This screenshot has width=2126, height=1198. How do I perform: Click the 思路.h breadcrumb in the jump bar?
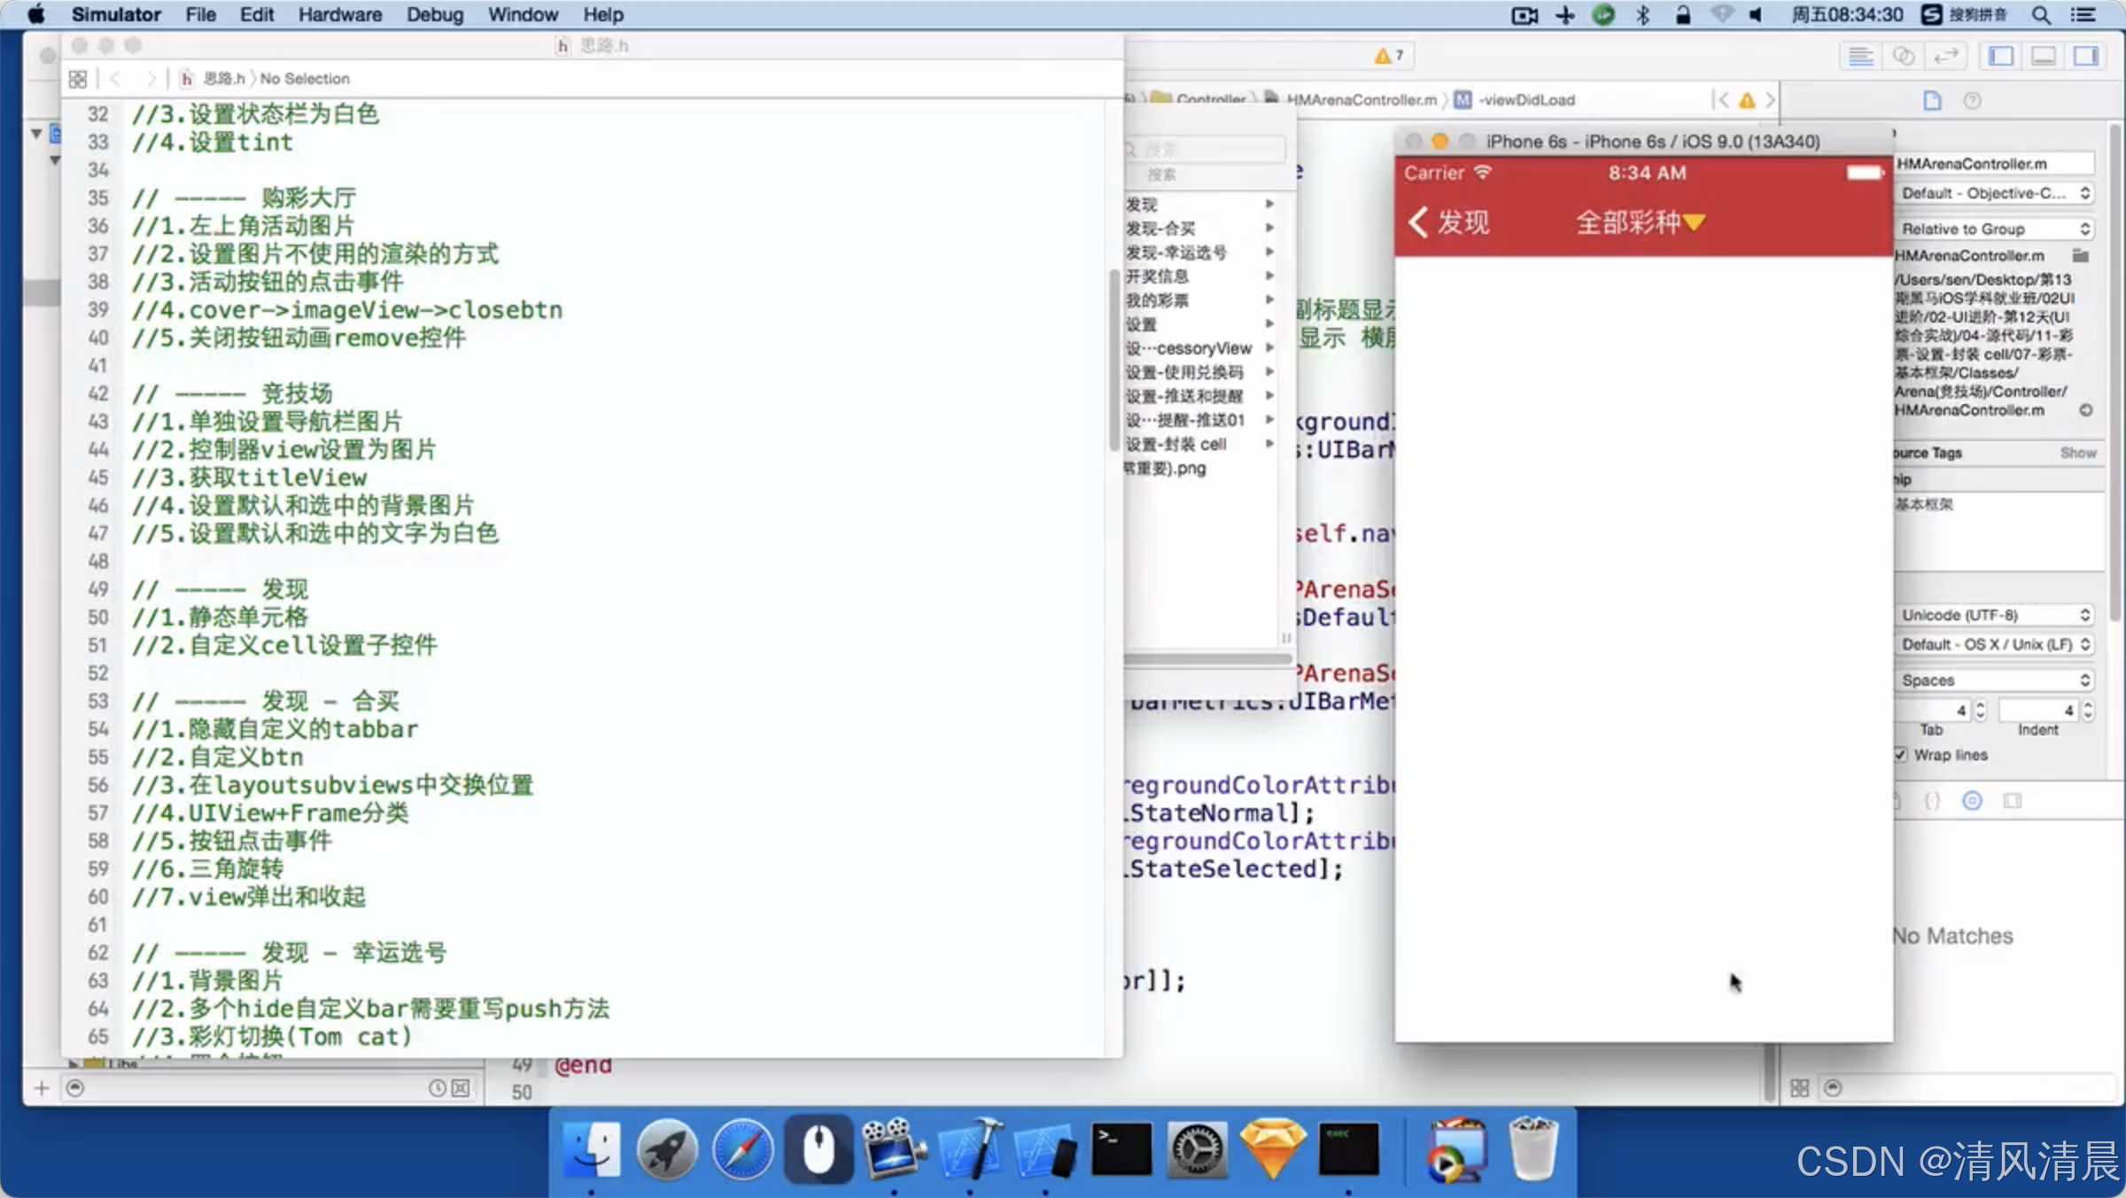213,79
